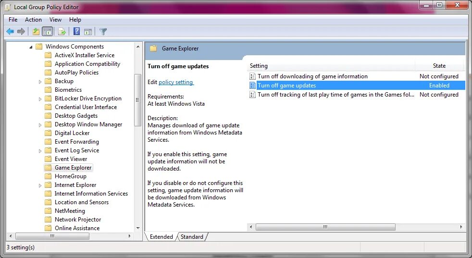
Task: Click the Filter funnel toolbar icon
Action: (103, 31)
